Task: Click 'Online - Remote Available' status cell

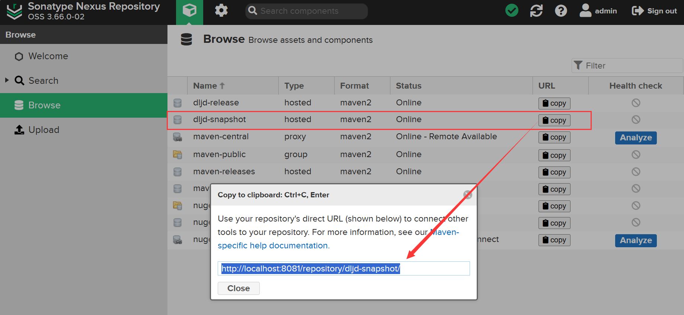Action: click(x=446, y=137)
